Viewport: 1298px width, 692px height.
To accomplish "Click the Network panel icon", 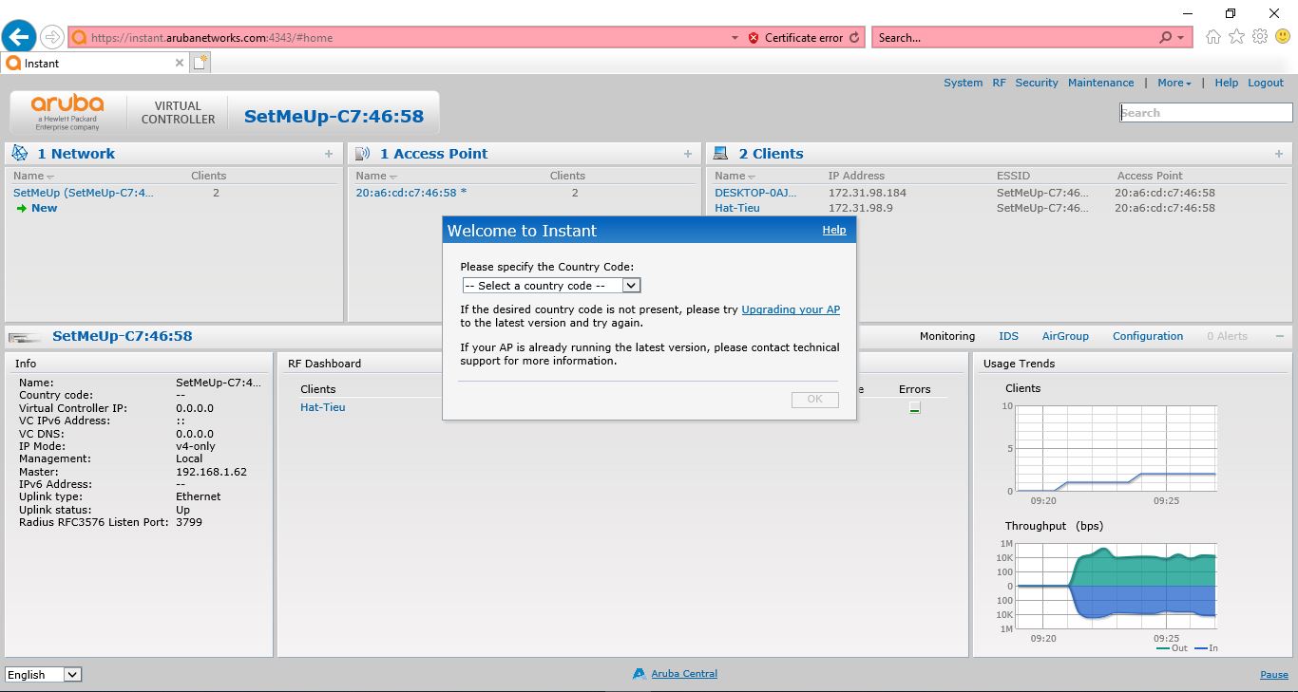I will (20, 153).
